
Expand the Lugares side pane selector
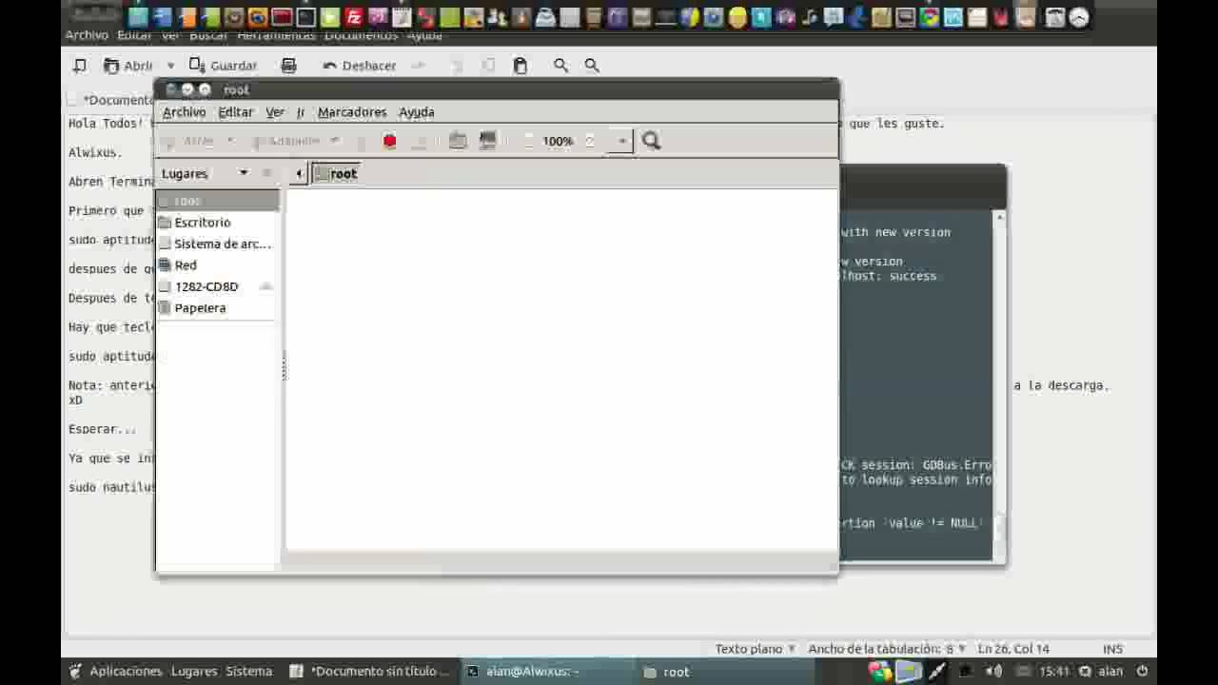click(206, 173)
